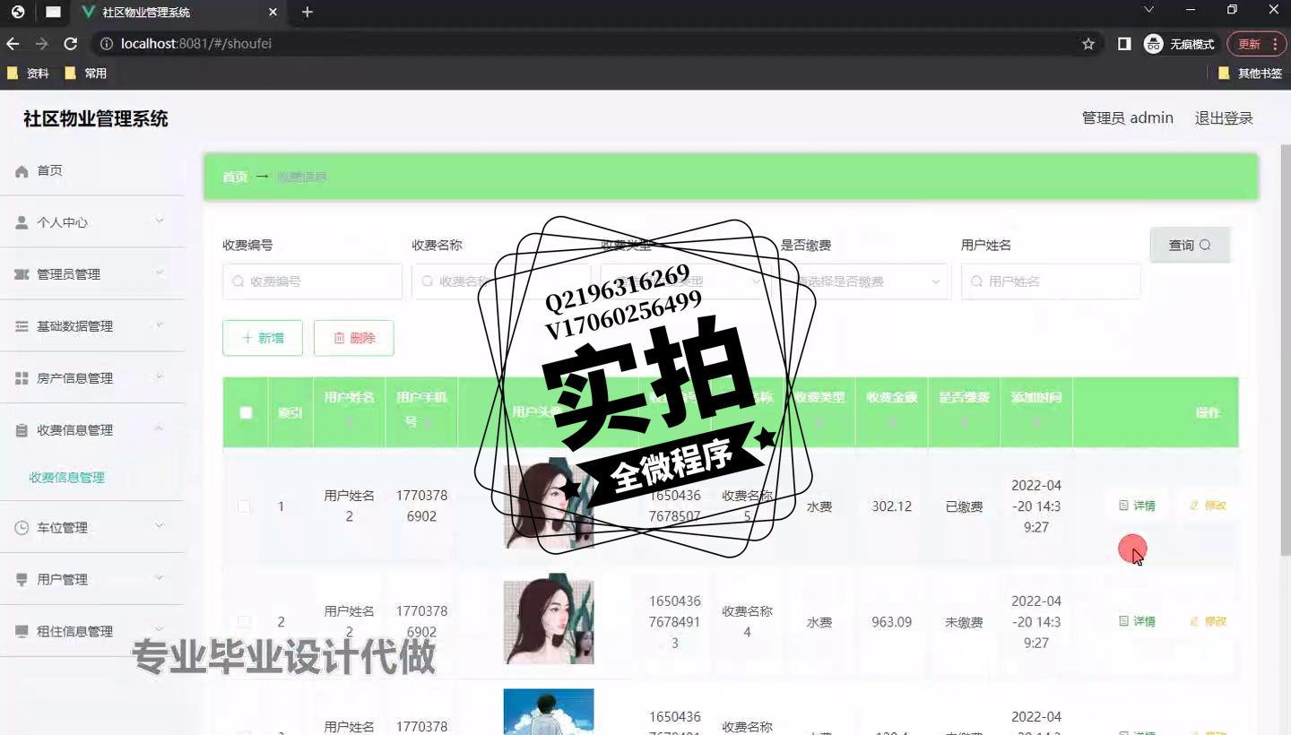Bookmark this page with the star icon
The height and width of the screenshot is (735, 1291).
pos(1088,44)
